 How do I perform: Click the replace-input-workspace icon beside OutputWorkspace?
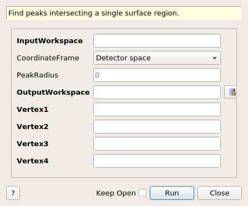[x=230, y=92]
